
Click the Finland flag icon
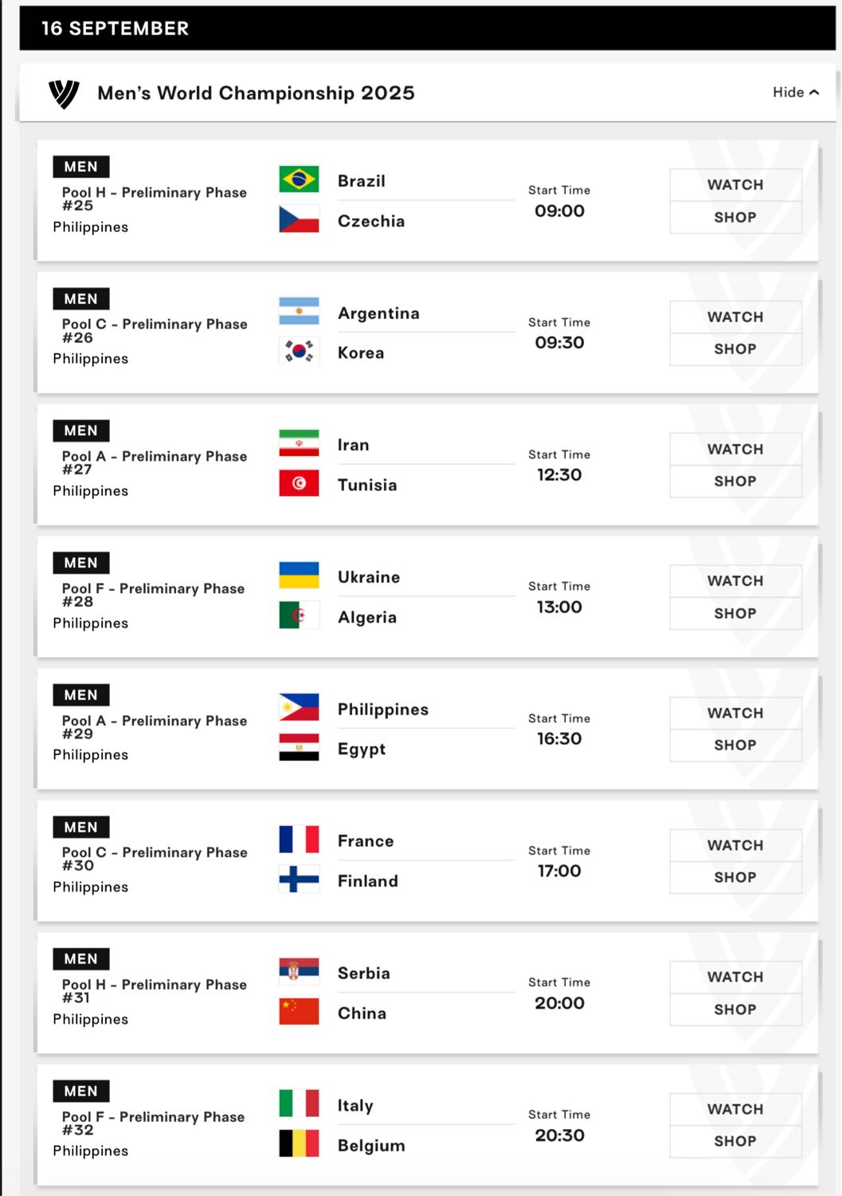point(299,879)
